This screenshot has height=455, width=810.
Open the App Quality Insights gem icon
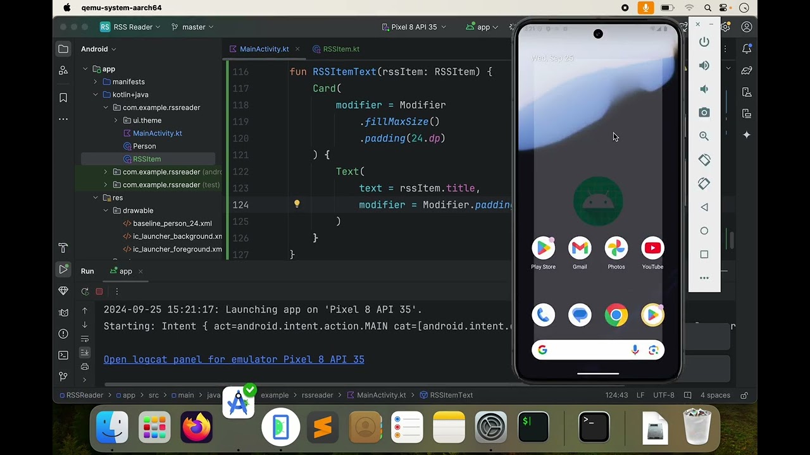(x=63, y=291)
